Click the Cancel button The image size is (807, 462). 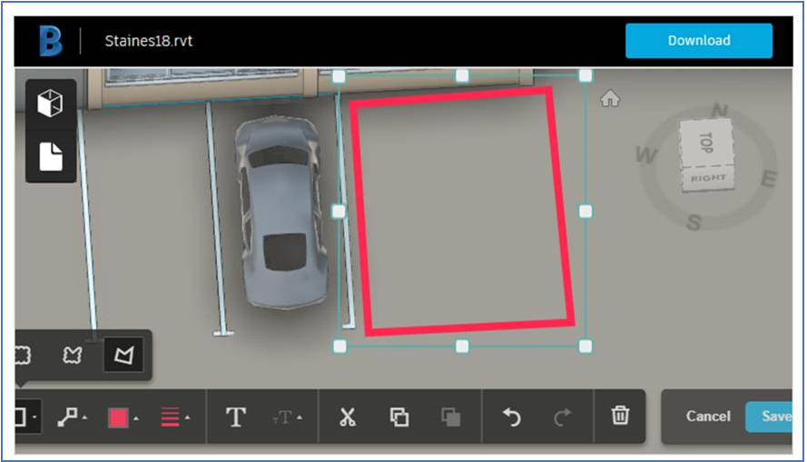pyautogui.click(x=708, y=417)
